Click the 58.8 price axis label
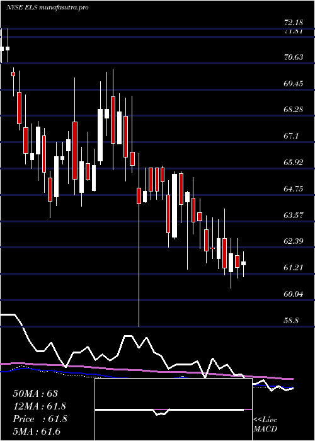 291,321
